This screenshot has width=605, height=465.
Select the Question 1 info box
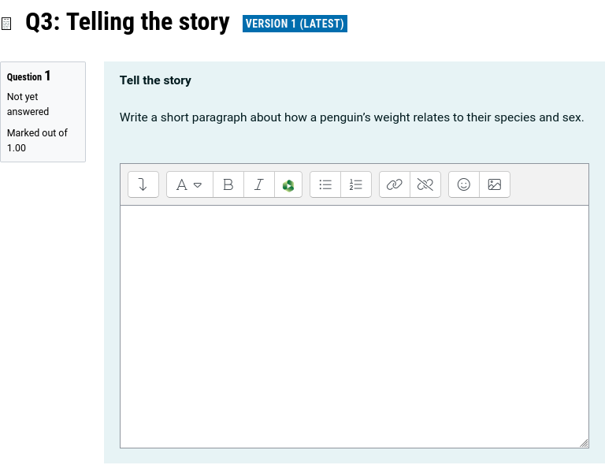click(x=43, y=112)
